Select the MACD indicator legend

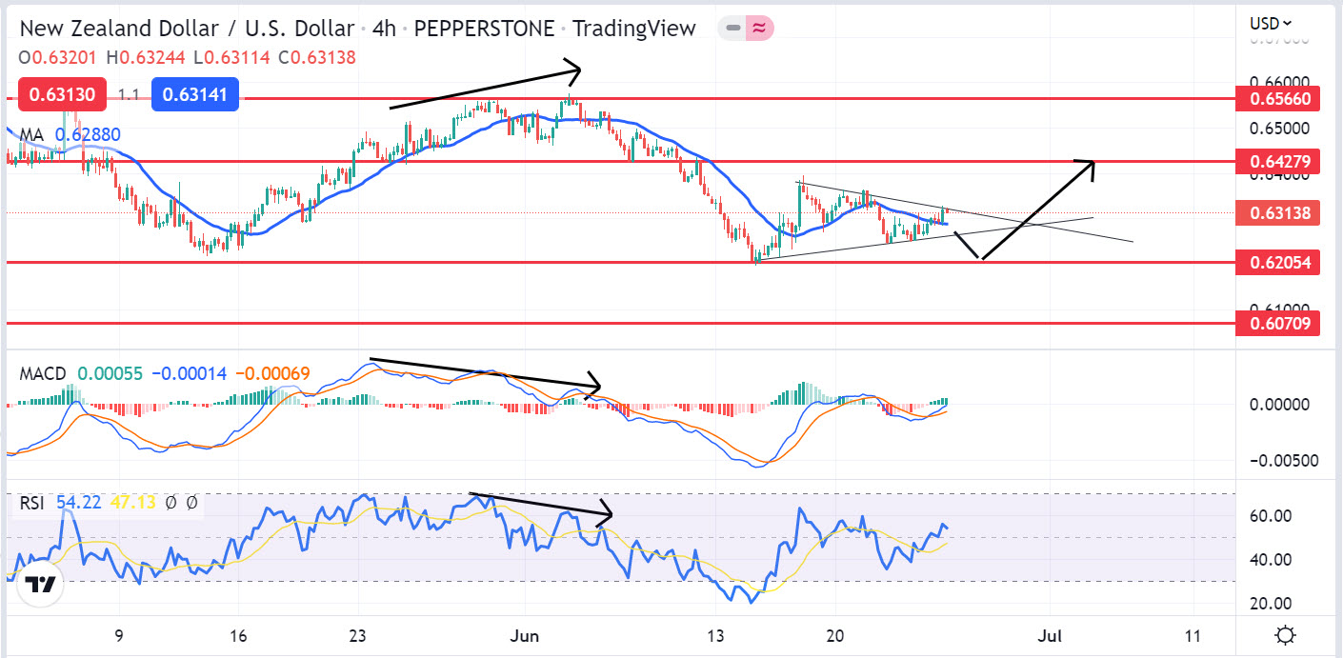click(44, 373)
